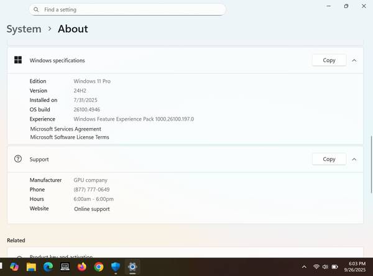Image resolution: width=373 pixels, height=276 pixels.
Task: Open Copilot from the taskbar
Action: (x=14, y=267)
